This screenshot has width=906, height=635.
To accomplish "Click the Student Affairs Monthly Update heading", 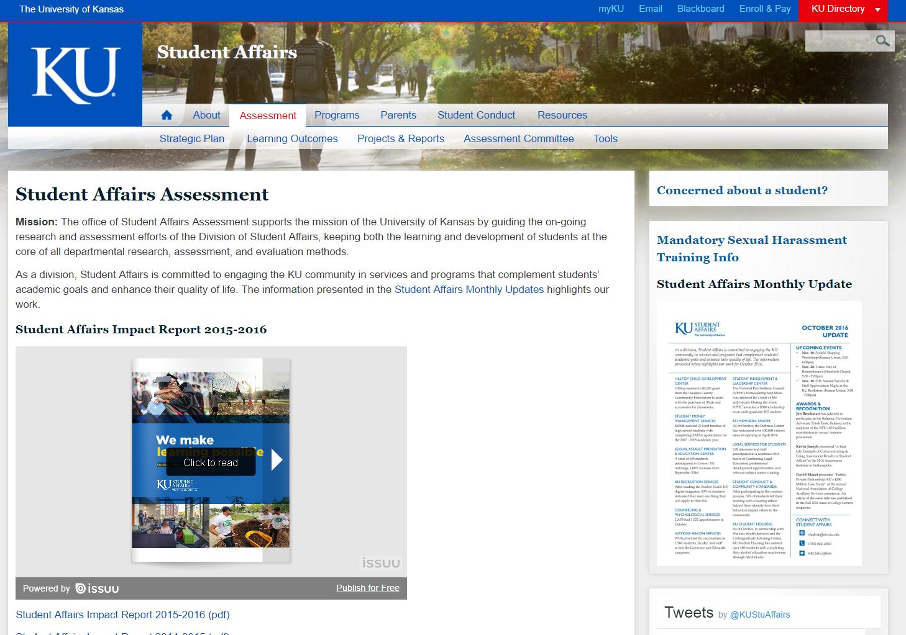I will coord(754,284).
